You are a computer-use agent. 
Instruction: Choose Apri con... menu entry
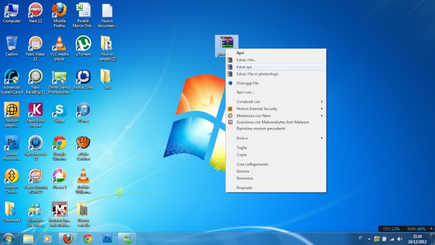pos(276,92)
